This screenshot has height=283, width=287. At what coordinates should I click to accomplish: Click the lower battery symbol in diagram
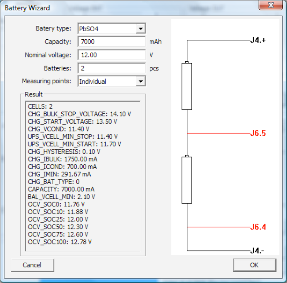pos(187,180)
